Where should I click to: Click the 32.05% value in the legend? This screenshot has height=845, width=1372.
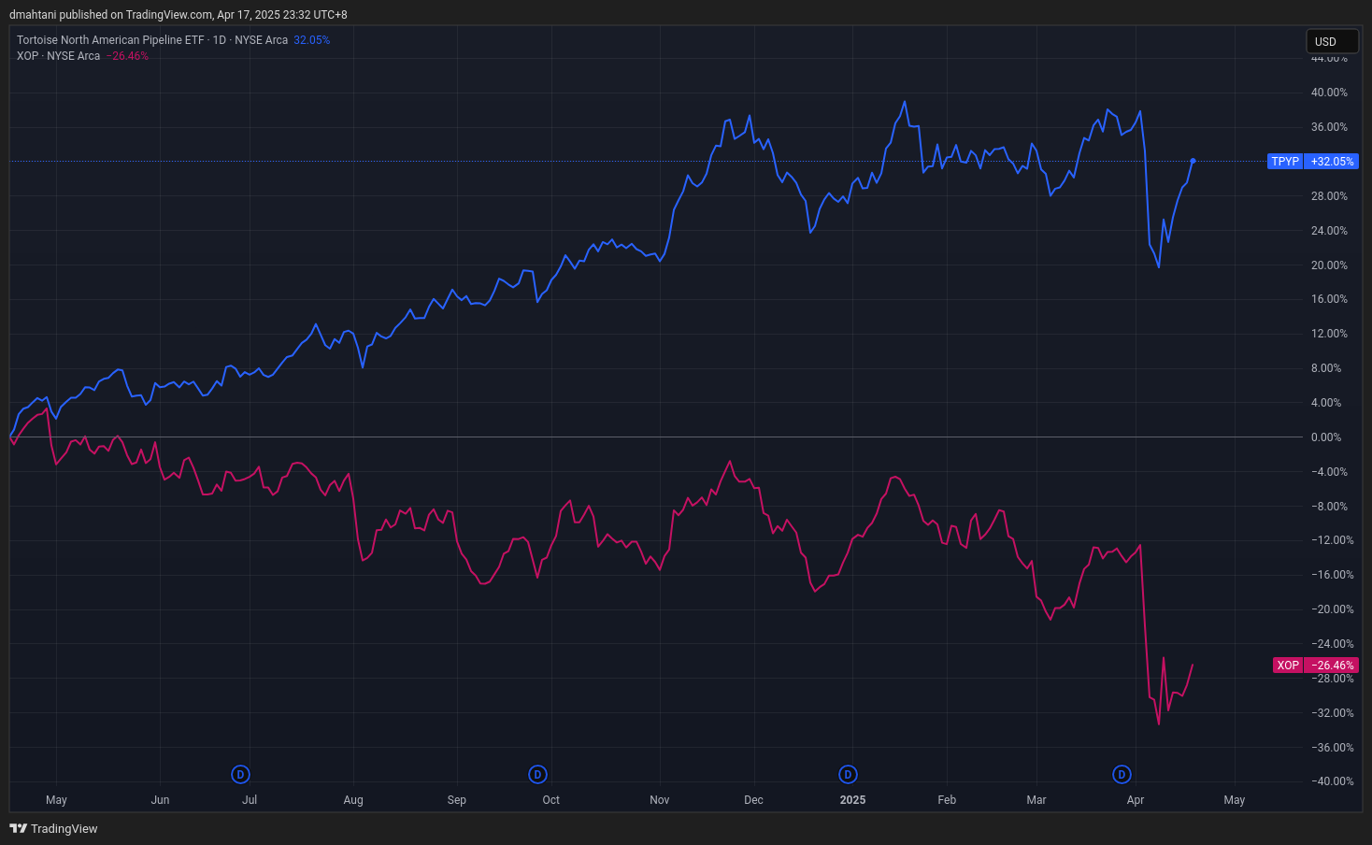pyautogui.click(x=311, y=40)
